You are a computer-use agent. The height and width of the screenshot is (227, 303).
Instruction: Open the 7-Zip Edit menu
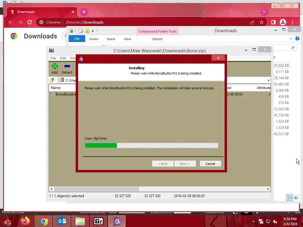pos(63,58)
